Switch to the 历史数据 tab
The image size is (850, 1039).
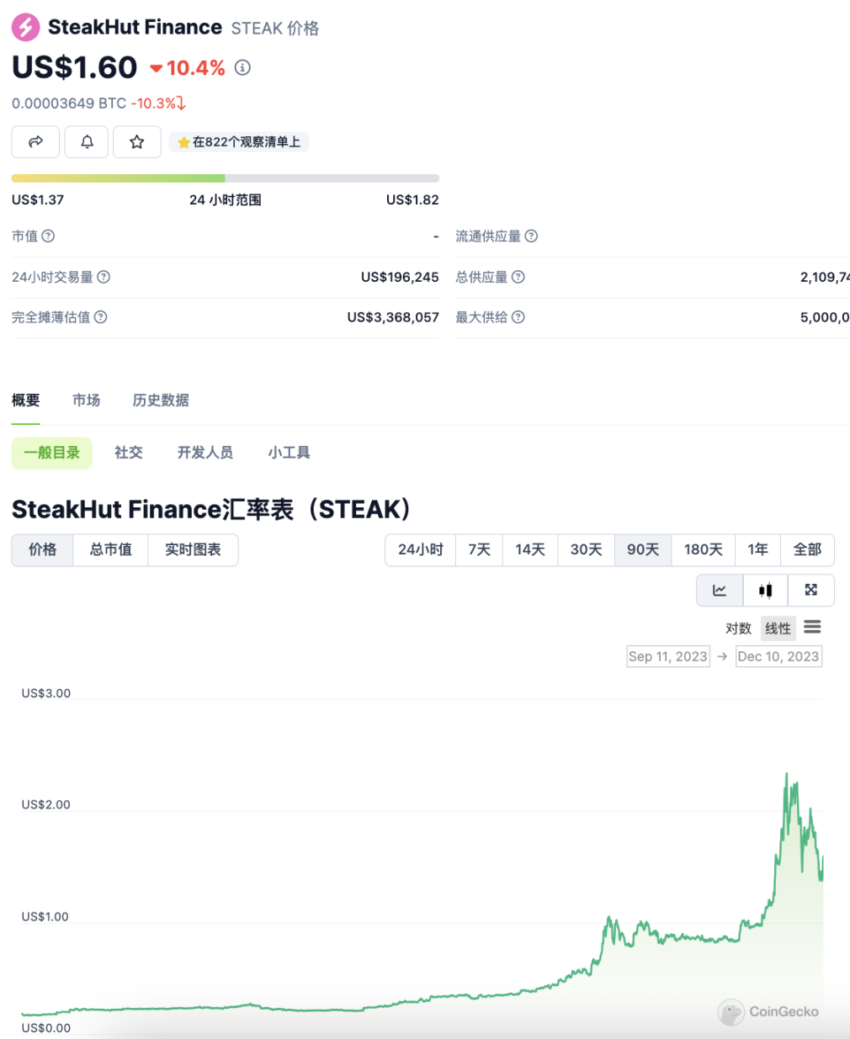(161, 400)
